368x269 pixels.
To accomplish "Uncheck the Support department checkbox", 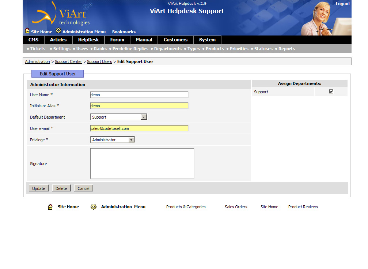I will [x=331, y=92].
